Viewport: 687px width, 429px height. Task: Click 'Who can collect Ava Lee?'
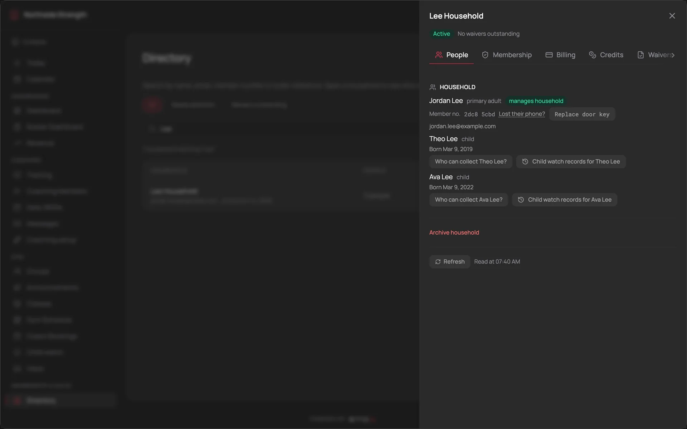(x=468, y=200)
